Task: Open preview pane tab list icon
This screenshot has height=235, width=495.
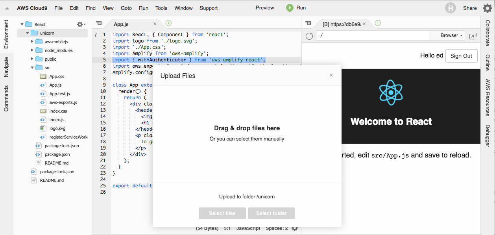Action: 308,24
